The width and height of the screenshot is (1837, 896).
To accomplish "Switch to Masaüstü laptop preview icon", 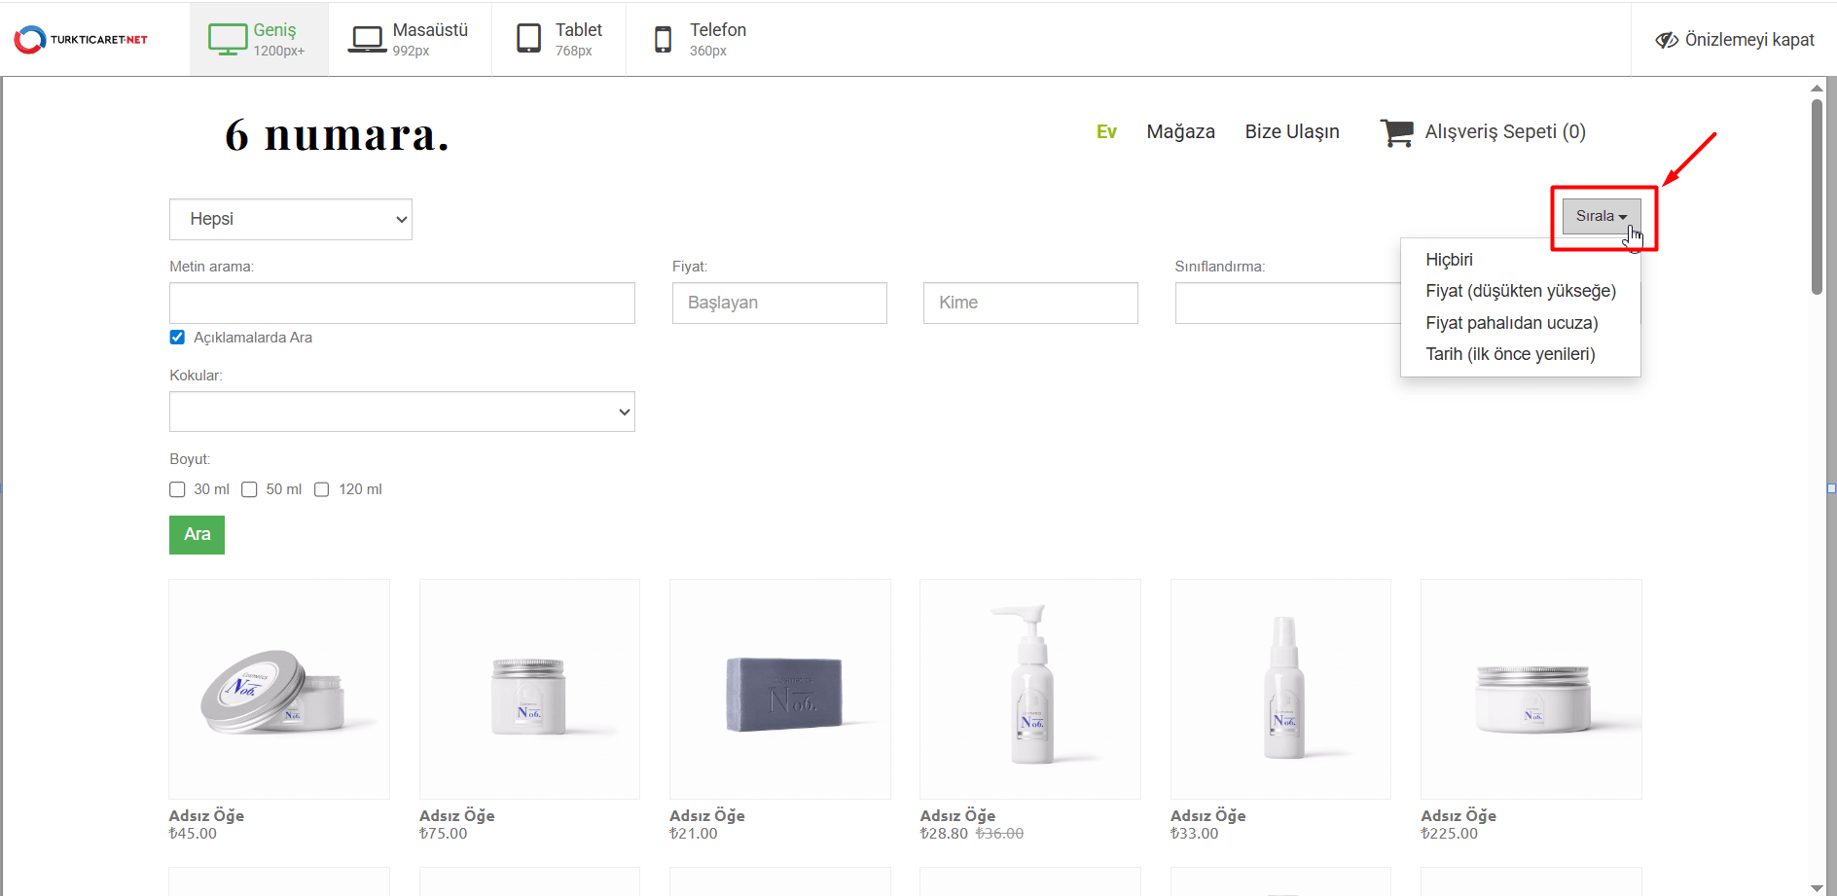I will pyautogui.click(x=367, y=39).
